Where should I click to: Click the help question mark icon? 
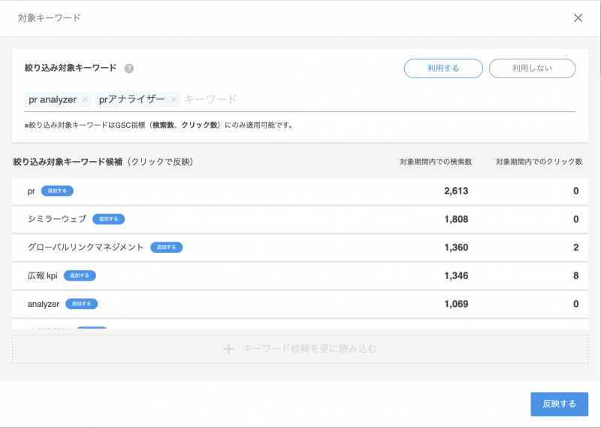point(129,68)
